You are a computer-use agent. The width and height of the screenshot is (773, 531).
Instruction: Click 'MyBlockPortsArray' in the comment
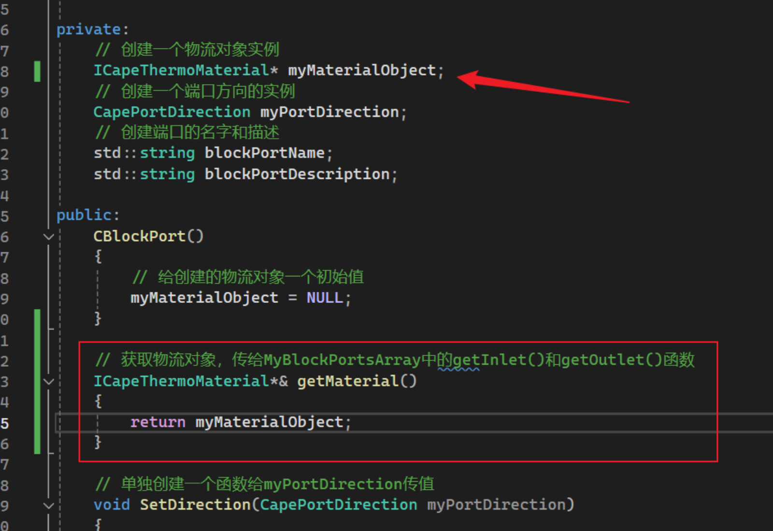pos(342,360)
